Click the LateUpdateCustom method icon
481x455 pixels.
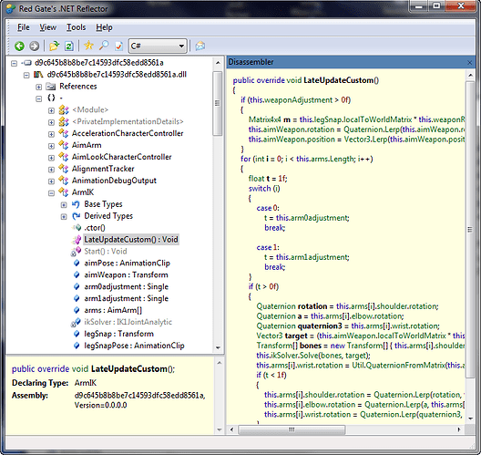[x=77, y=240]
